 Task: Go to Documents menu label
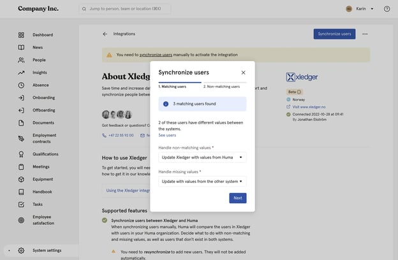43,123
